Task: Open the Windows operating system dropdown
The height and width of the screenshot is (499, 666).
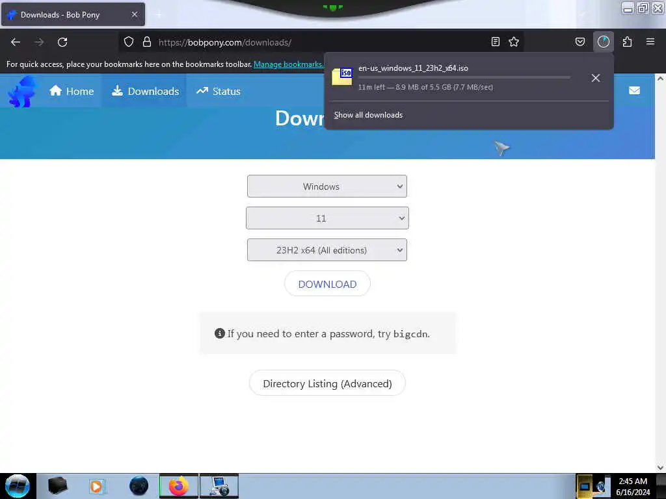Action: (x=327, y=186)
